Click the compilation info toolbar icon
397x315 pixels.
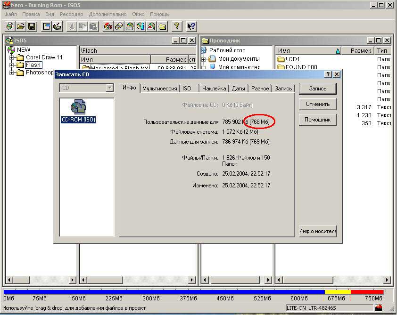[46, 26]
